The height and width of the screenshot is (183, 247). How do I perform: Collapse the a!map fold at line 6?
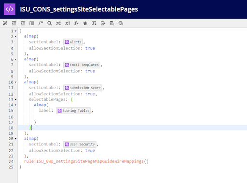click(15, 59)
